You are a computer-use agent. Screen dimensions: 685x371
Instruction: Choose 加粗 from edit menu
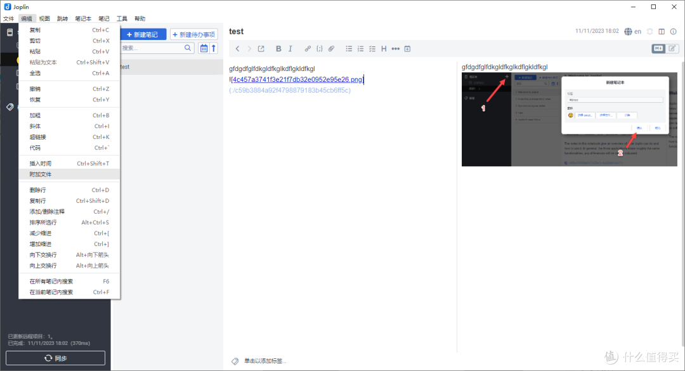click(69, 115)
